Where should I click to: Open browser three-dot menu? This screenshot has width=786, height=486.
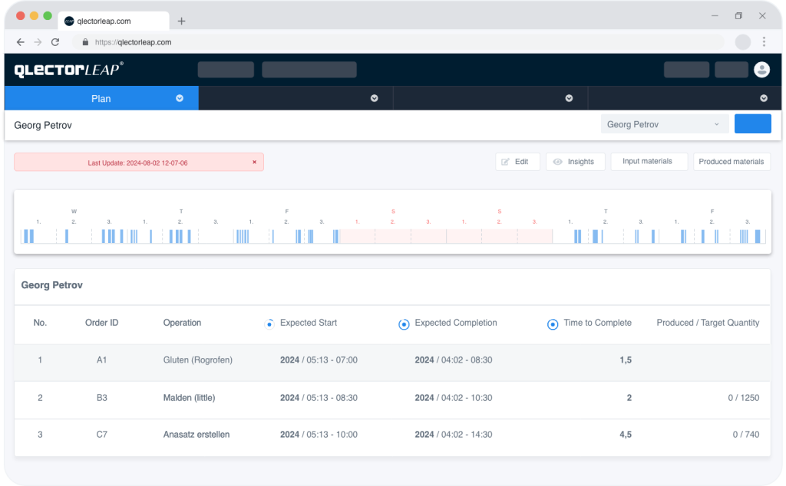[764, 42]
